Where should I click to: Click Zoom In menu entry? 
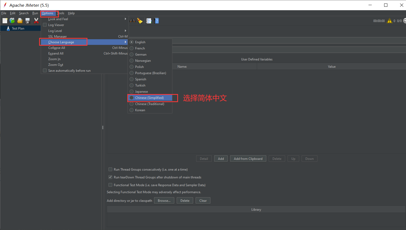pyautogui.click(x=84, y=59)
